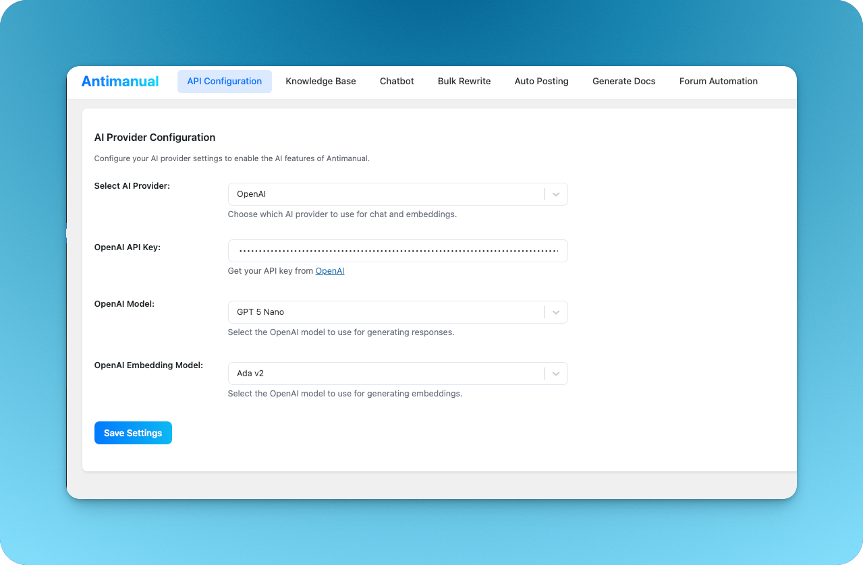863x565 pixels.
Task: Click inside the OpenAI API Key field
Action: click(x=397, y=250)
